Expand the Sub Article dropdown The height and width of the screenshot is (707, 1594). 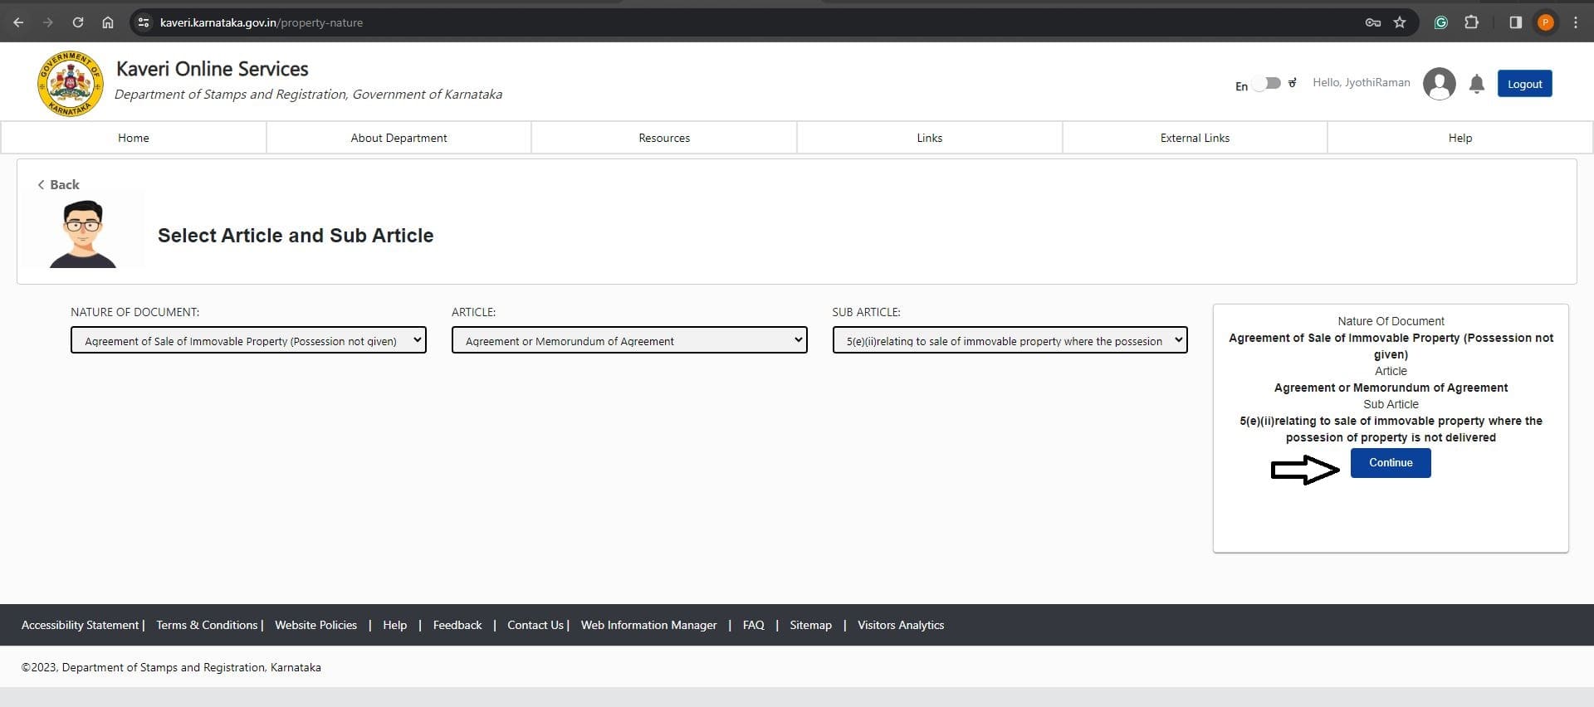[x=1010, y=340]
